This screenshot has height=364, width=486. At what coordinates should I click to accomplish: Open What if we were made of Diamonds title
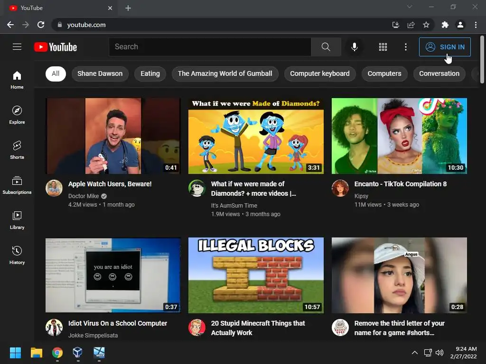coord(253,189)
